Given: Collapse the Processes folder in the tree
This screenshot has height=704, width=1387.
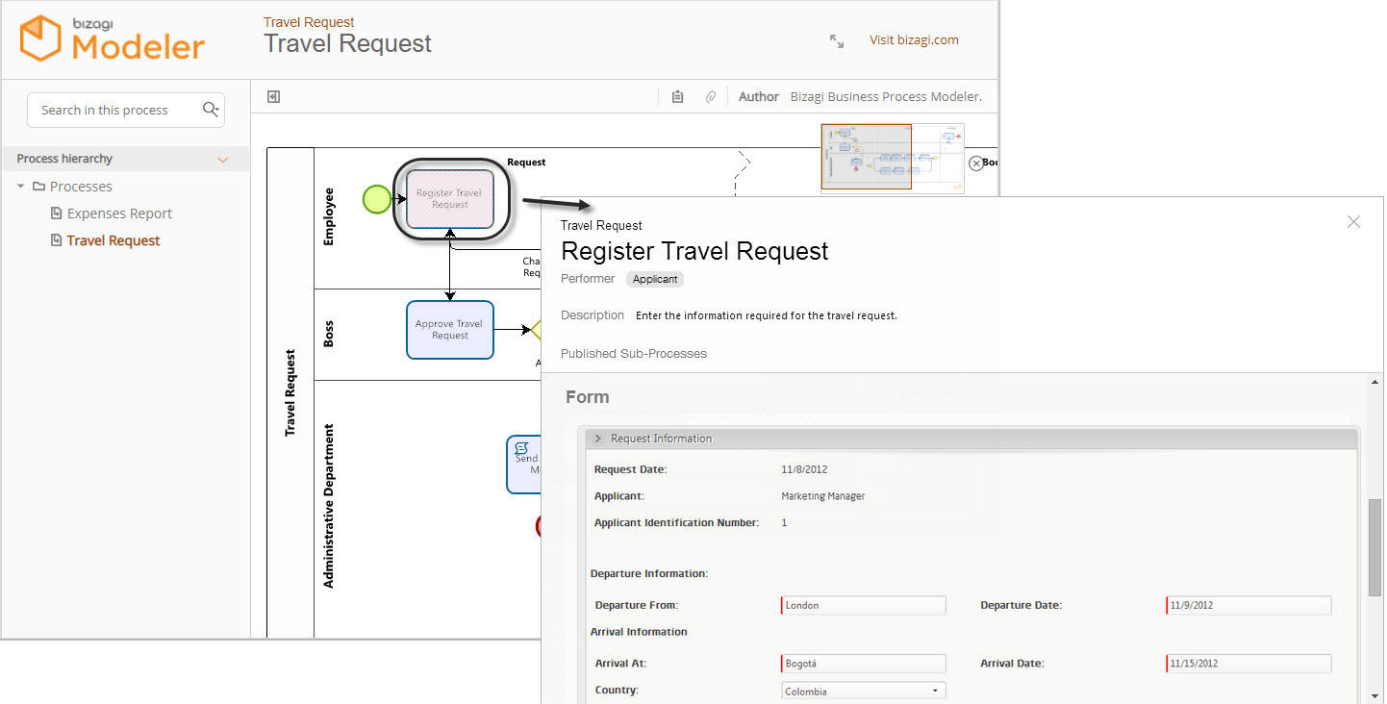Looking at the screenshot, I should point(21,187).
